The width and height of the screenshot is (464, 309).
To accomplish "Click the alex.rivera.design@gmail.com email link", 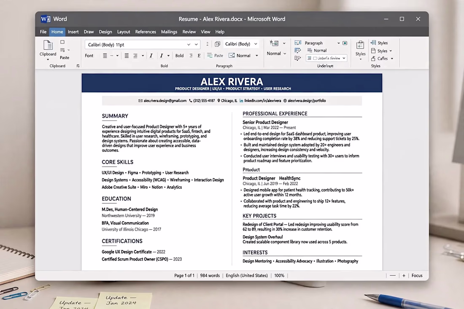I will pos(165,101).
